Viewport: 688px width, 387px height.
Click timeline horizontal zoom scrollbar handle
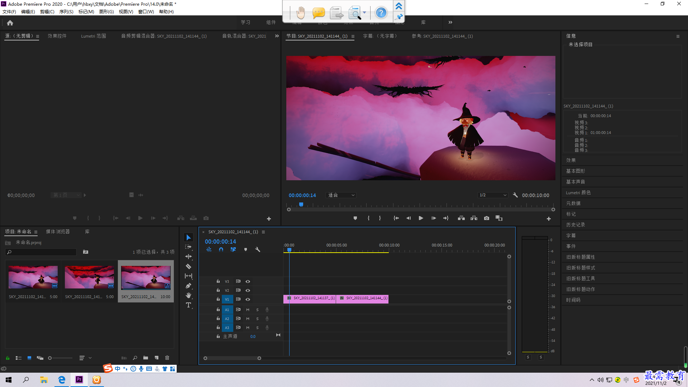coord(259,358)
